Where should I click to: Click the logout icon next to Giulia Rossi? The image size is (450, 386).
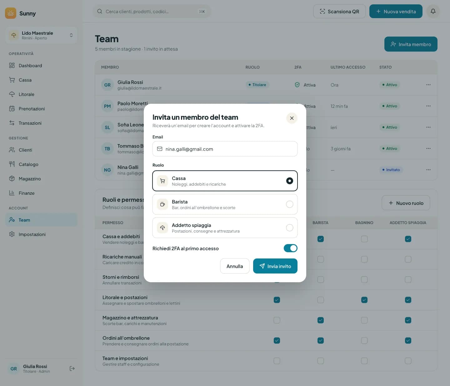72,368
